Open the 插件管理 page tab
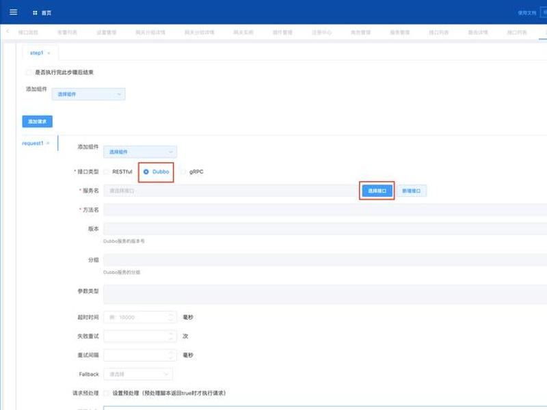 [282, 32]
